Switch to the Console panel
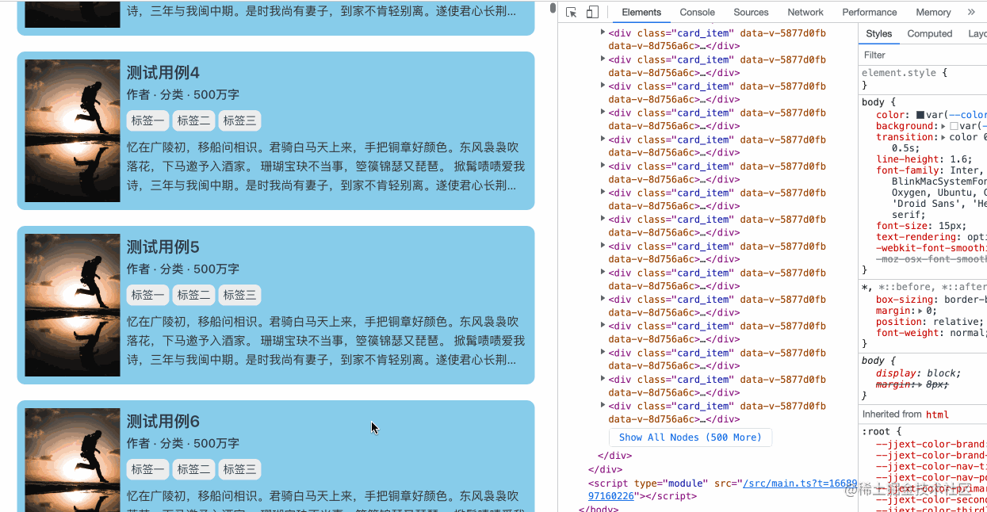The width and height of the screenshot is (987, 512). click(697, 12)
